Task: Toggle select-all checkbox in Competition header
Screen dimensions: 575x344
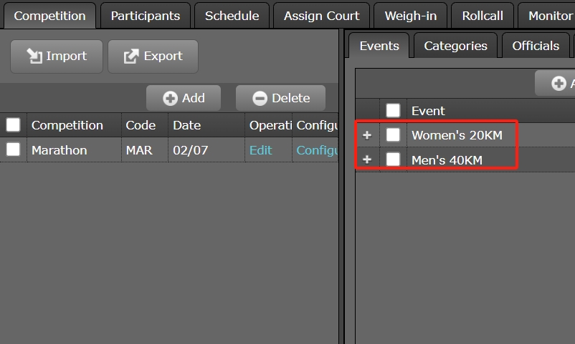Action: tap(13, 125)
